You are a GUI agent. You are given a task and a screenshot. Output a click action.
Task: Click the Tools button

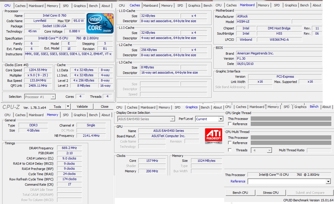pos(57,107)
